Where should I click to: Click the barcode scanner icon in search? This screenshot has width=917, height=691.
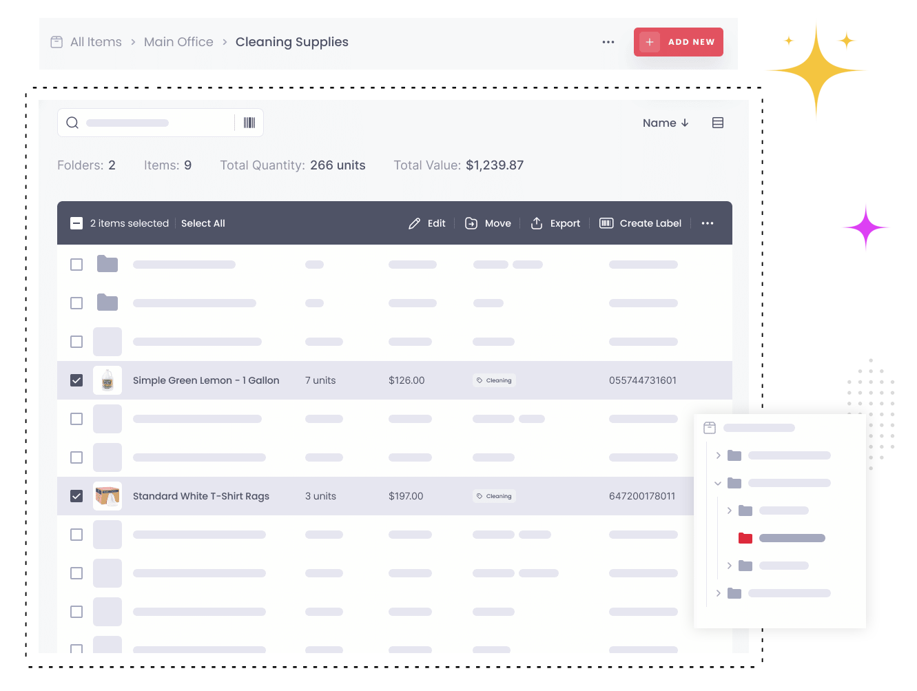(x=249, y=123)
